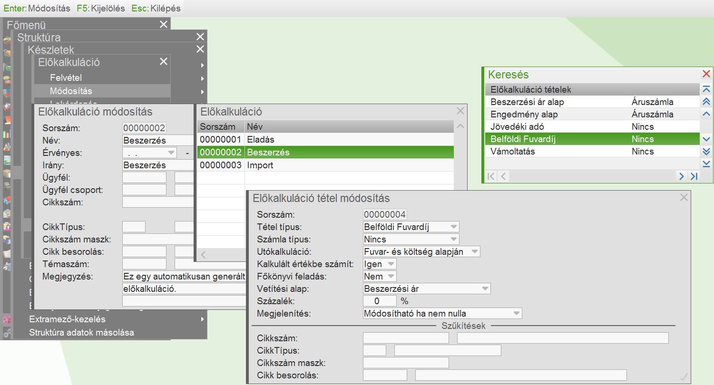Open Kalkulált értékbe számít Igen dropdown
The height and width of the screenshot is (385, 714).
point(391,264)
